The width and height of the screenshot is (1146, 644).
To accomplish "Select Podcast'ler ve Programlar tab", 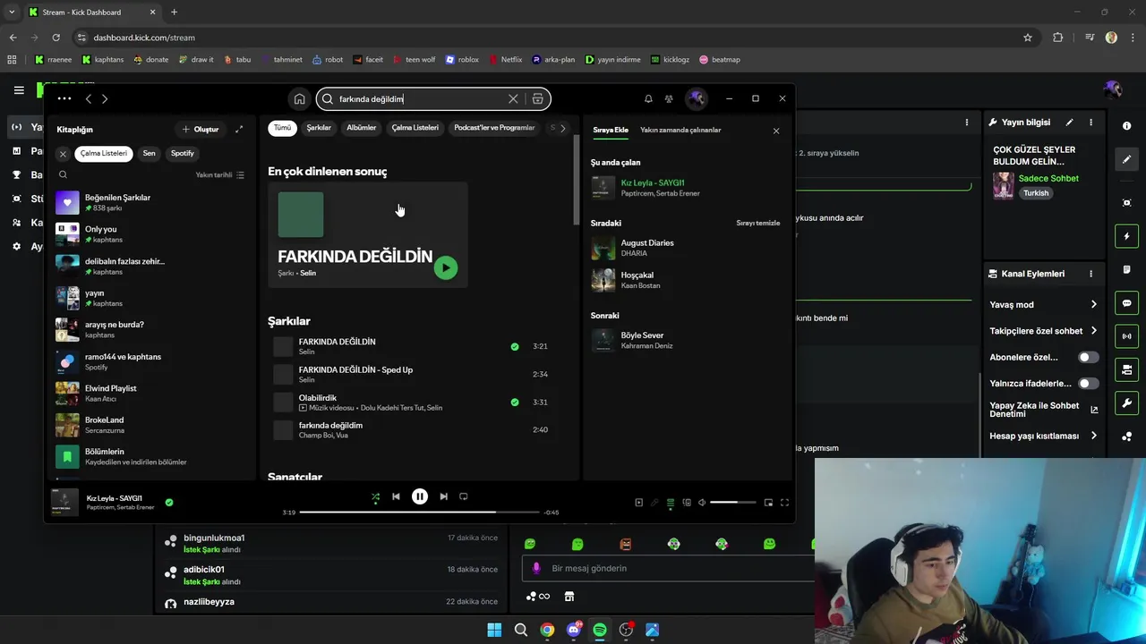I will (x=494, y=128).
